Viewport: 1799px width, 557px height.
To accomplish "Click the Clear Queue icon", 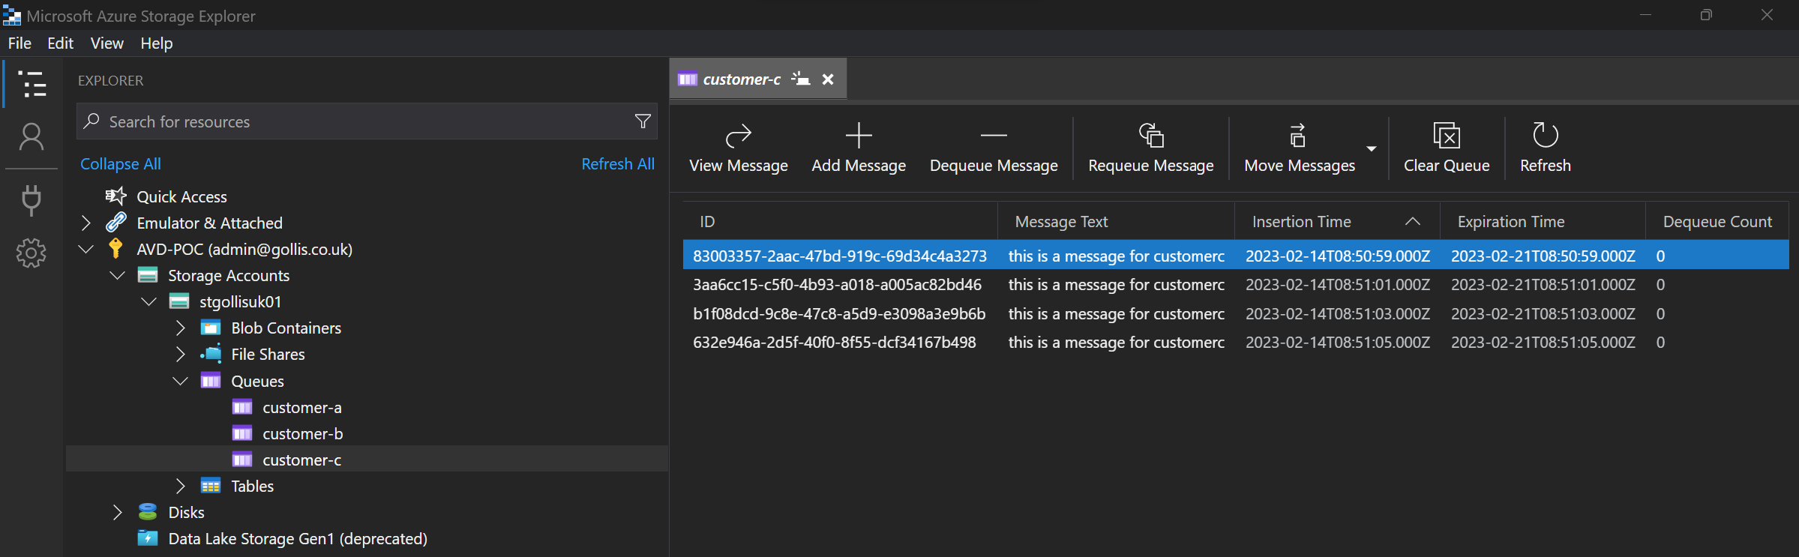I will pos(1447,136).
